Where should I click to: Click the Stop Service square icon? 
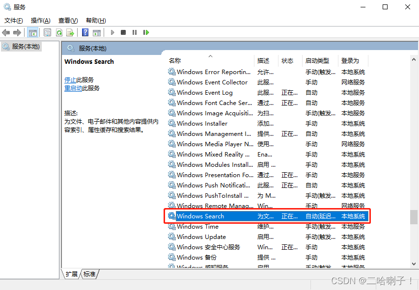tap(123, 32)
